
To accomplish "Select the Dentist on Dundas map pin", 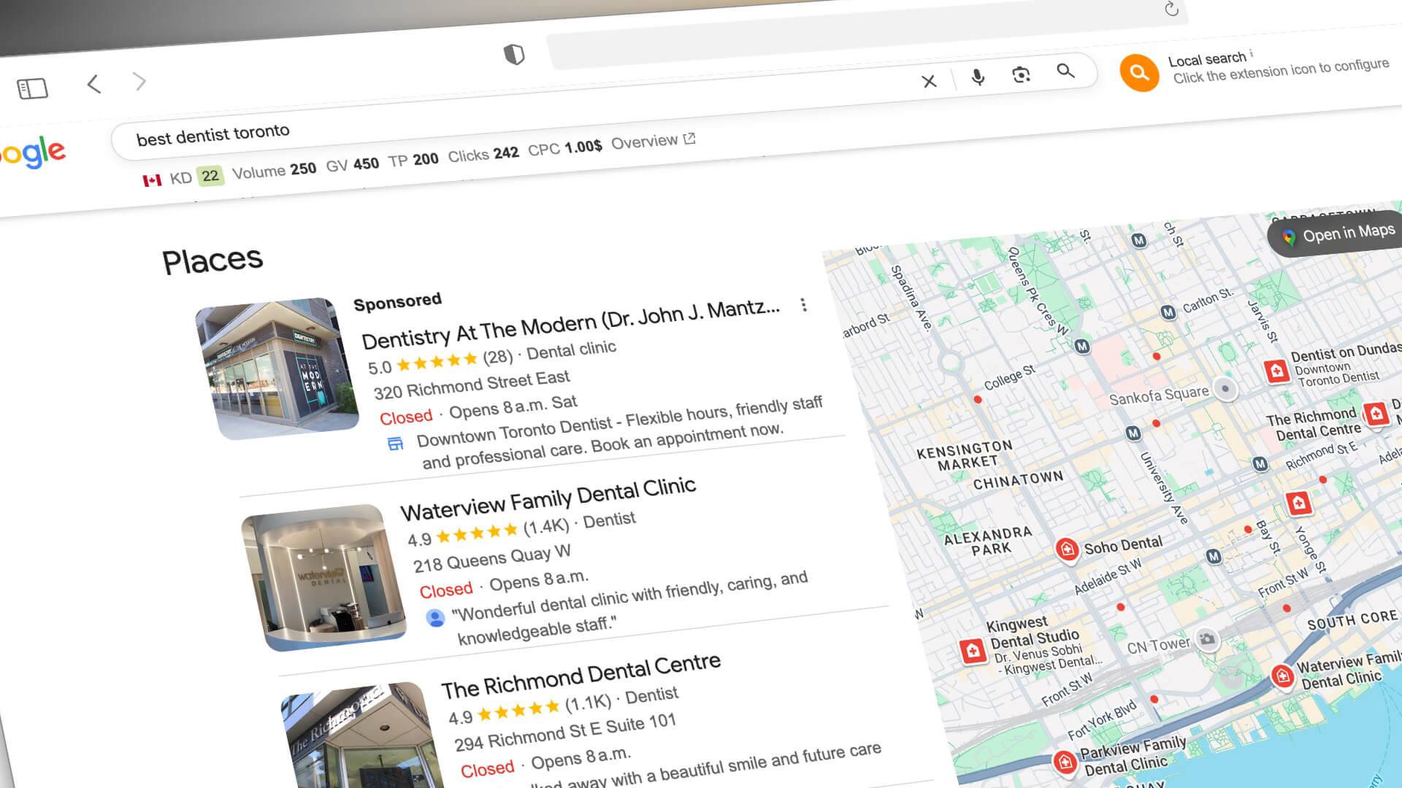I will tap(1276, 371).
